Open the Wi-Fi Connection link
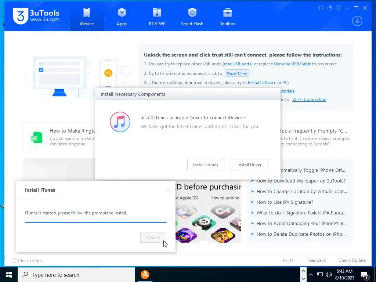This screenshot has height=282, width=376. point(309,100)
